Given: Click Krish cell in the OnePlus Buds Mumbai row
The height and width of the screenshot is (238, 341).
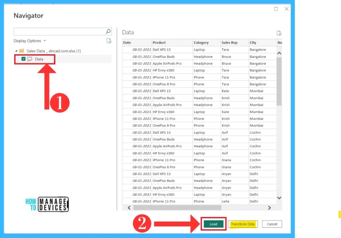Looking at the screenshot, I should coord(235,98).
